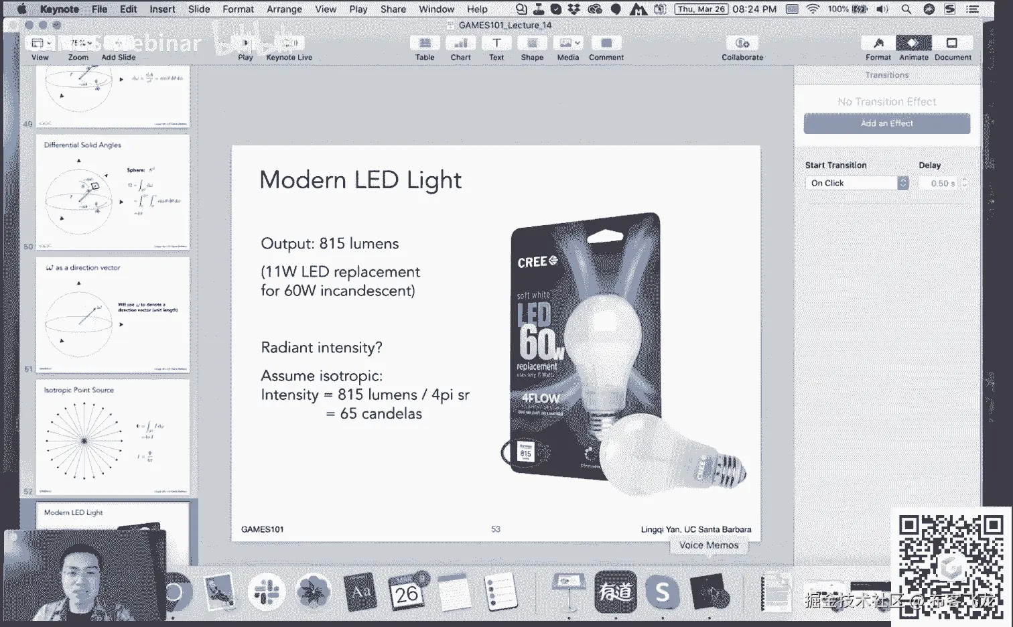Click the 'GAMES101' footer text on slide
This screenshot has height=627, width=1013.
(x=262, y=529)
